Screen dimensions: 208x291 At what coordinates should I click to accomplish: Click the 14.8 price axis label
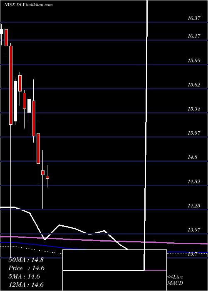point(193,158)
